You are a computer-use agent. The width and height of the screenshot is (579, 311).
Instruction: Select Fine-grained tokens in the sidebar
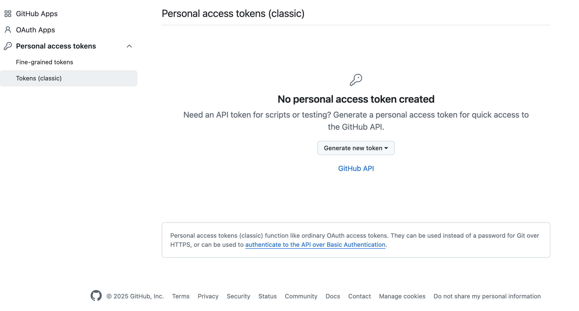pos(45,62)
